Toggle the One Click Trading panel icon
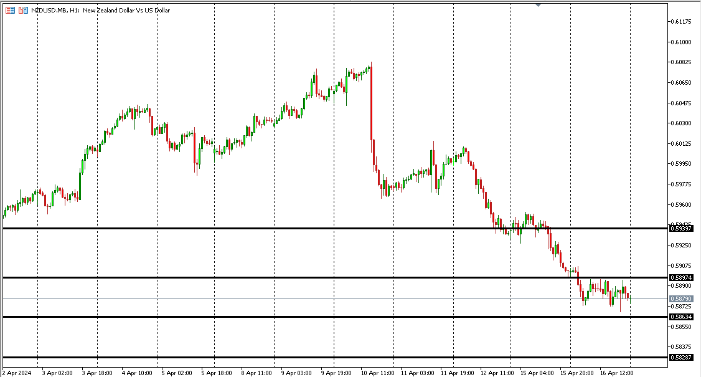Screen dimensions: 701x377 click(23, 10)
